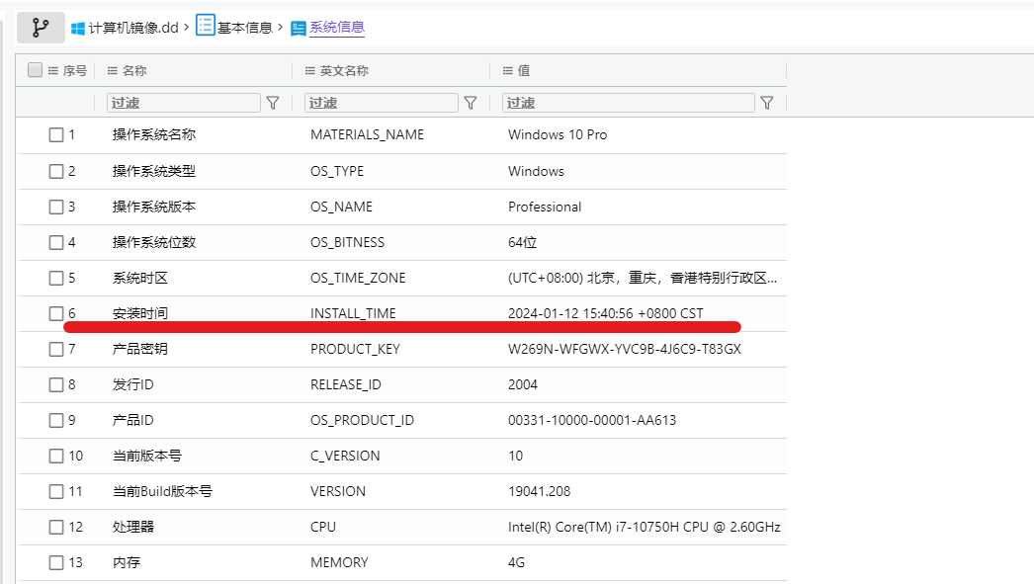The image size is (1034, 584).
Task: Click the 系统信息 breadcrumb icon
Action: (299, 29)
